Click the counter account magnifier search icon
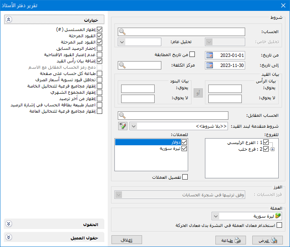Screen dimensions: 290x247 [122, 116]
